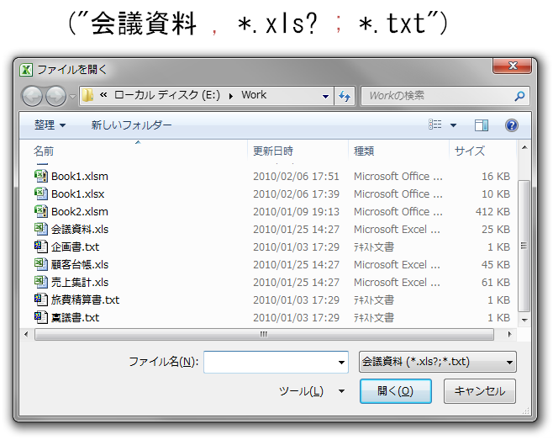Toggle the preview pane icon
The width and height of the screenshot is (553, 440).
coord(482,125)
